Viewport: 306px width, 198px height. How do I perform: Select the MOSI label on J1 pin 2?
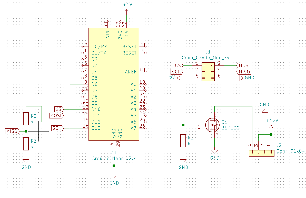coord(244,65)
